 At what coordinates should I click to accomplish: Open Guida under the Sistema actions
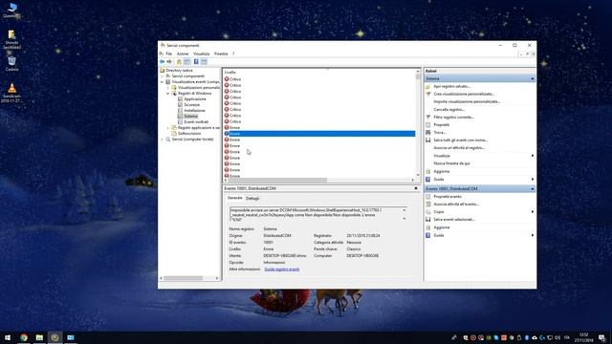tap(439, 179)
